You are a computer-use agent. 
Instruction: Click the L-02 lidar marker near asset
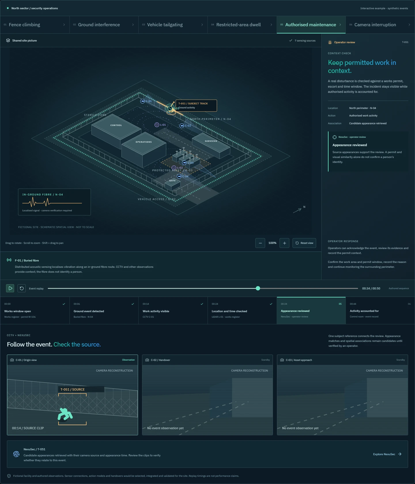pyautogui.click(x=174, y=168)
